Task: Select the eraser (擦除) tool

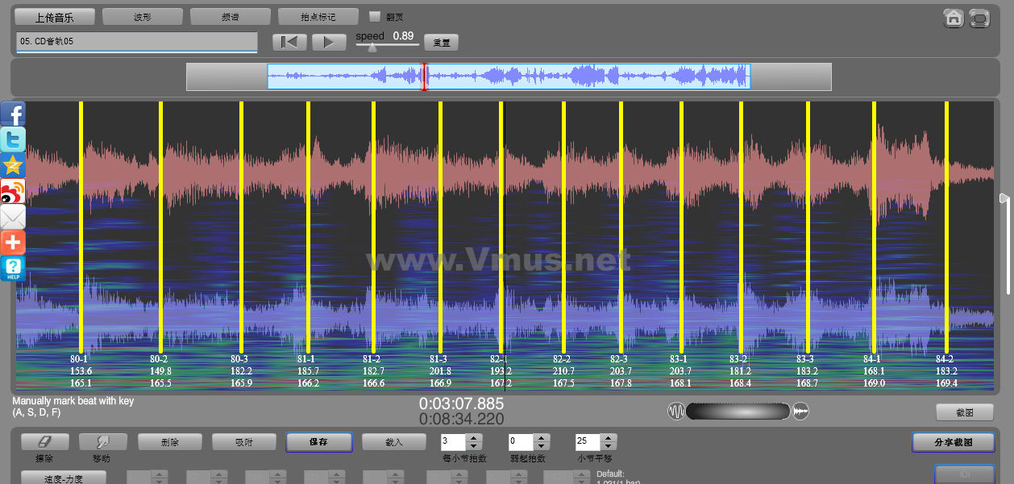Action: coord(44,441)
